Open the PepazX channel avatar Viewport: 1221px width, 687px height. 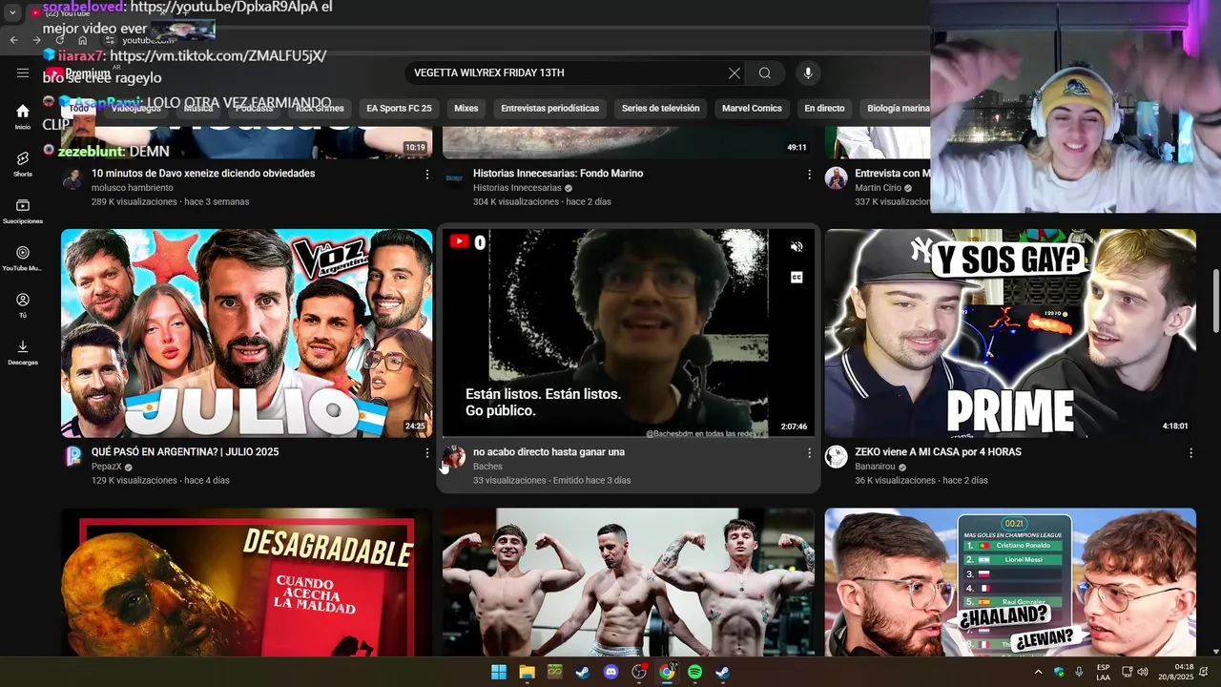click(x=73, y=456)
